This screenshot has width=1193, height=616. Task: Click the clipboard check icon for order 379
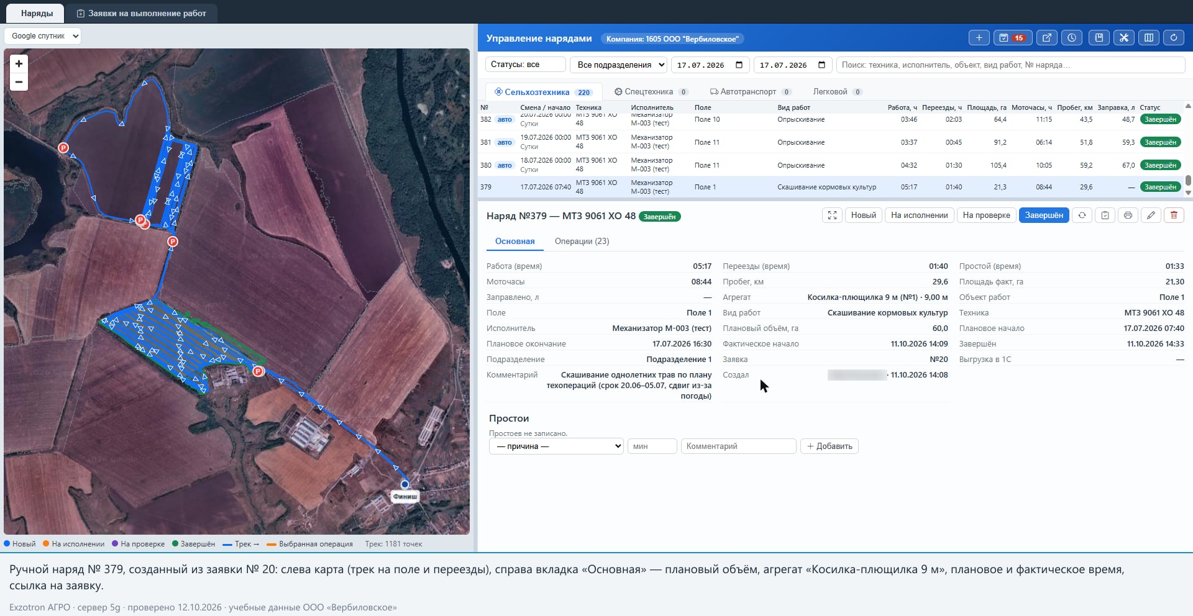pos(1105,215)
